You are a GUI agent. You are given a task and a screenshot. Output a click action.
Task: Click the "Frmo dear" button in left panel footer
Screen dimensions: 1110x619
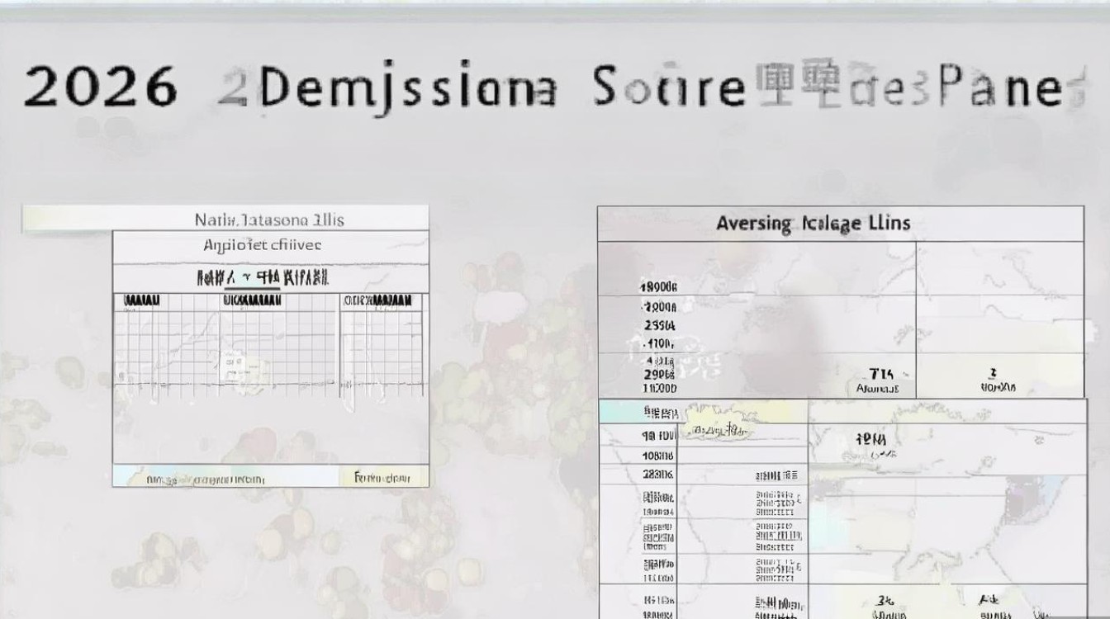point(382,477)
